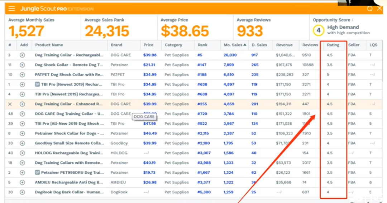Click the Average Price $38.65 figure

(185, 31)
